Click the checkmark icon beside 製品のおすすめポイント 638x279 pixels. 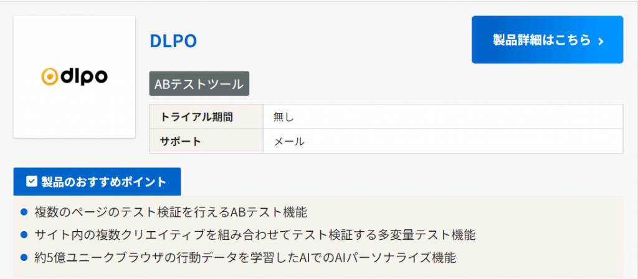click(31, 181)
